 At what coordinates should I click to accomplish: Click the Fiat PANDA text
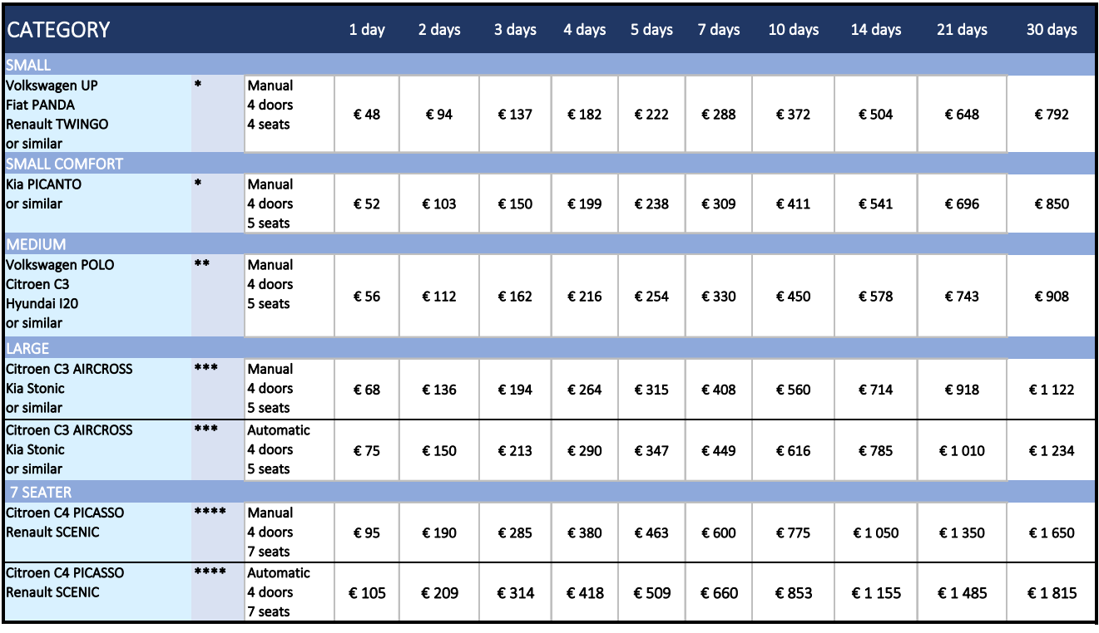[x=40, y=105]
